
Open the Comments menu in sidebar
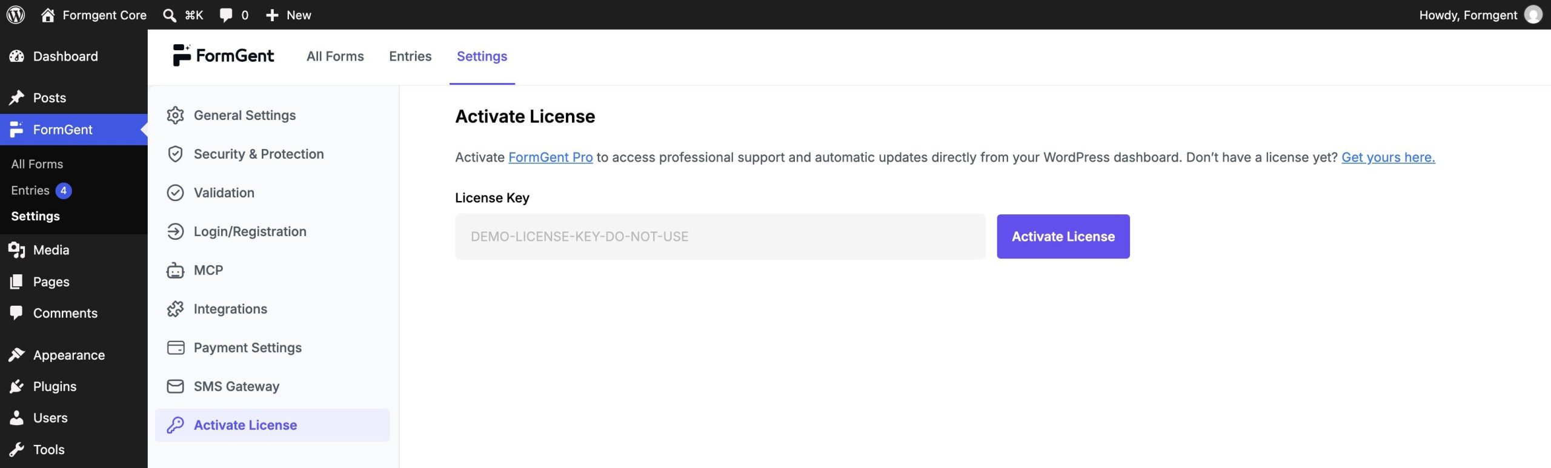point(65,313)
